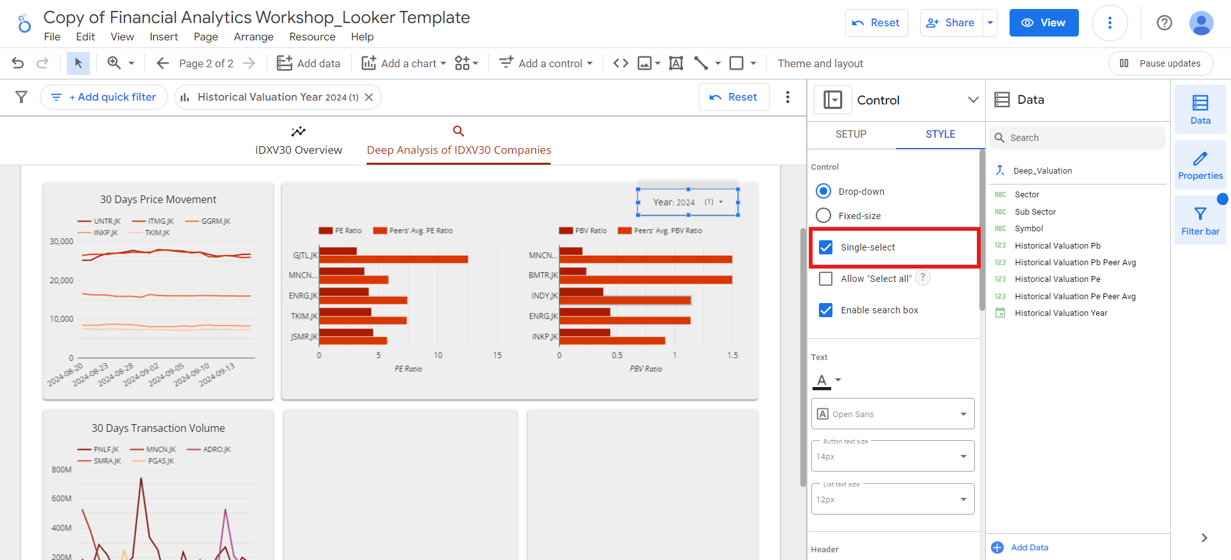This screenshot has width=1231, height=560.
Task: Activate the selection mode arrow tool
Action: point(78,63)
